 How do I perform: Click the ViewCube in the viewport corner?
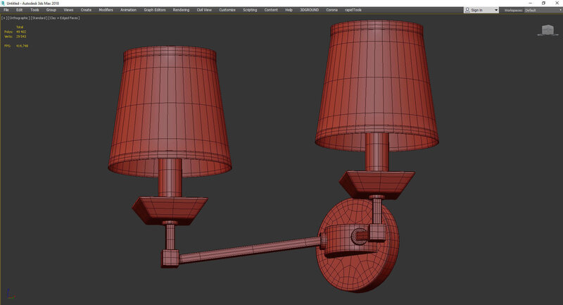tap(547, 30)
